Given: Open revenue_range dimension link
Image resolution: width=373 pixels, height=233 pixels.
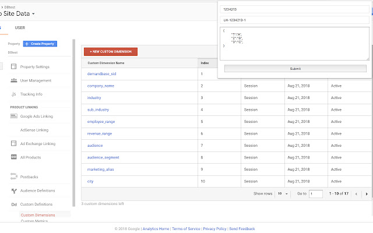Looking at the screenshot, I should [100, 133].
